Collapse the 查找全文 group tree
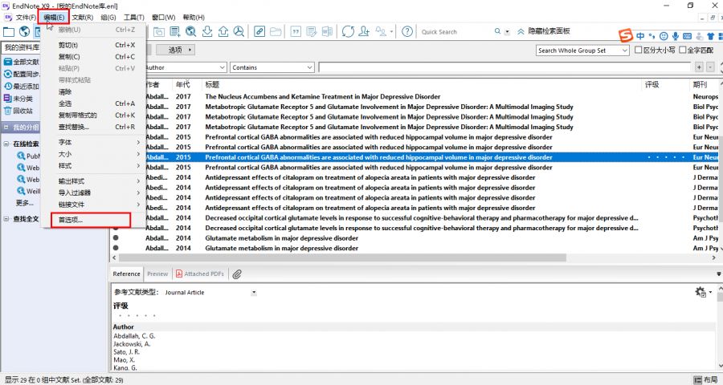This screenshot has width=723, height=385. 6,219
